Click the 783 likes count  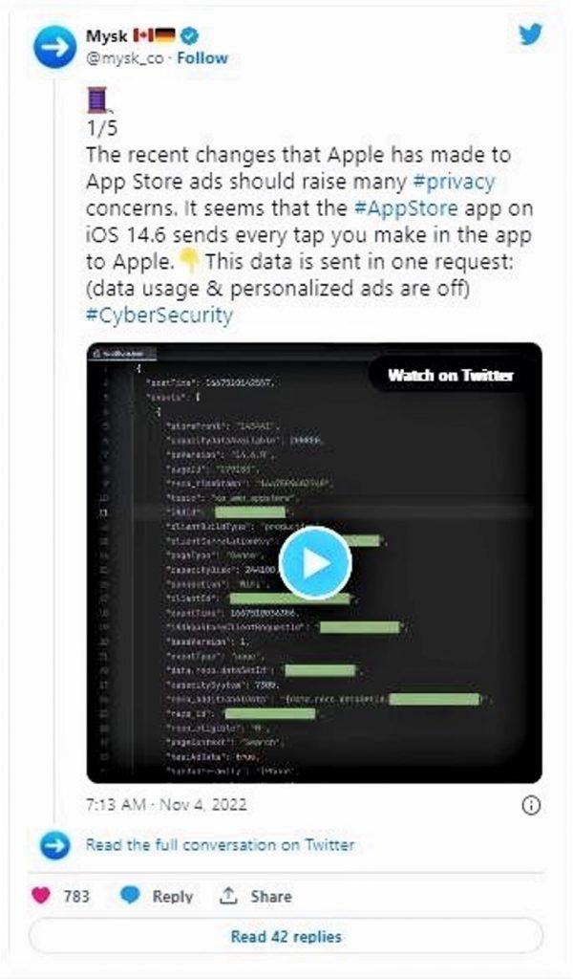76,896
